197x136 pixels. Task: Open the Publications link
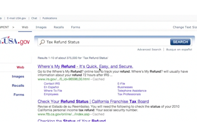[x=50, y=18]
